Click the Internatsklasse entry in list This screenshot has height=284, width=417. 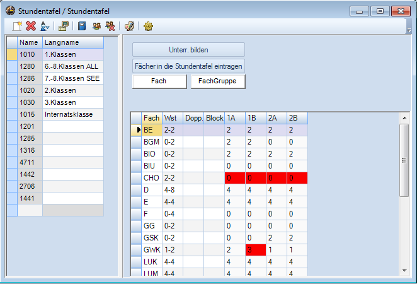(72, 114)
